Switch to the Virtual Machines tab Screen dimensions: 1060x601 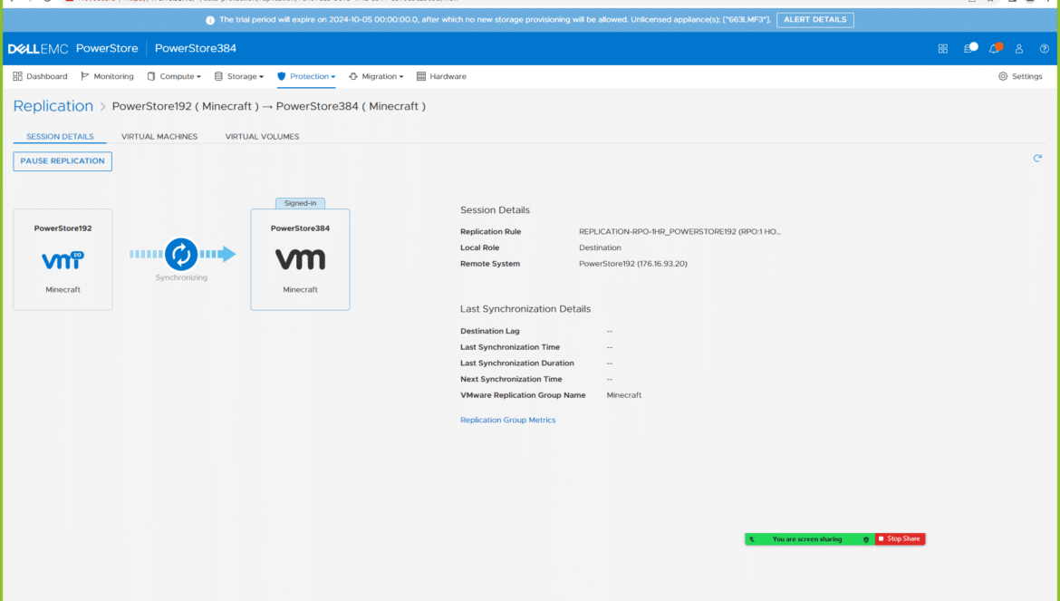pos(159,137)
